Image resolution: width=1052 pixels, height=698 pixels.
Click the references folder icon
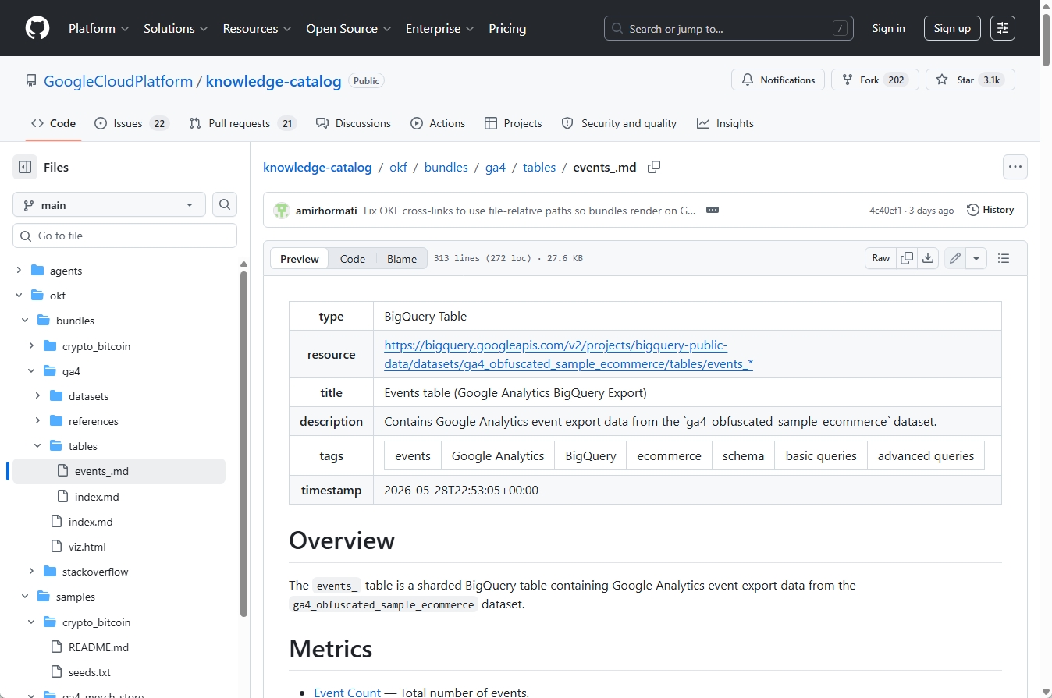click(56, 421)
